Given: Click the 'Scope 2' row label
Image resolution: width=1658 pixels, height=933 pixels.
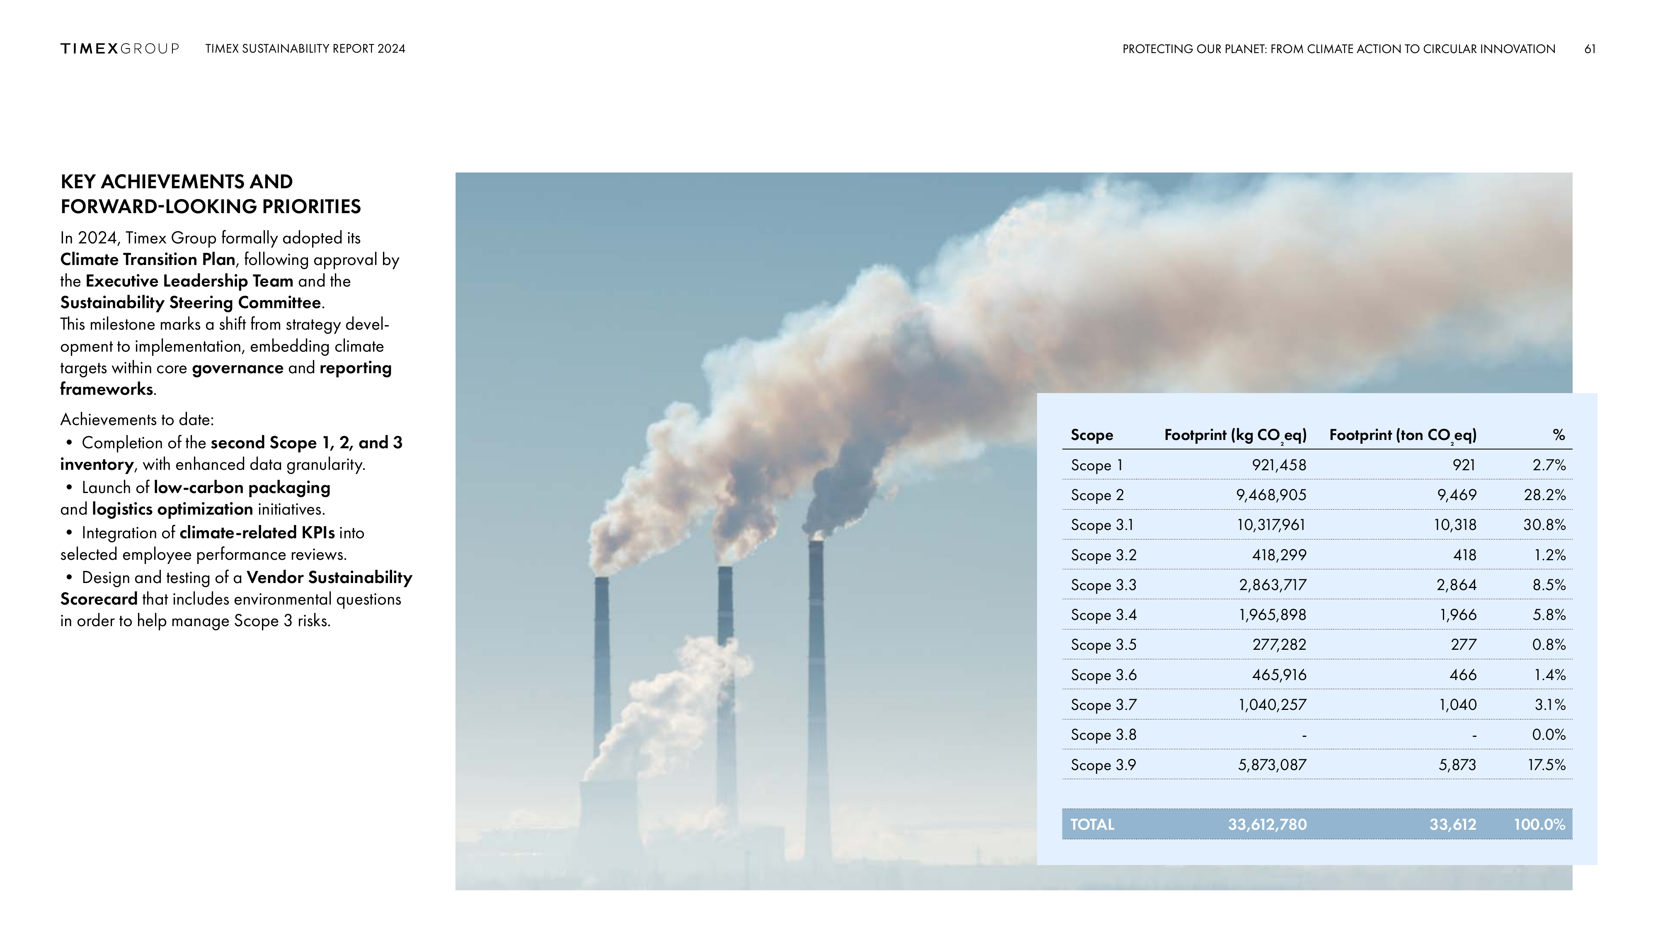Looking at the screenshot, I should point(1097,495).
